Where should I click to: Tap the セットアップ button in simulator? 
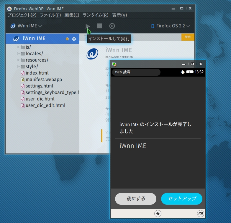182,199
